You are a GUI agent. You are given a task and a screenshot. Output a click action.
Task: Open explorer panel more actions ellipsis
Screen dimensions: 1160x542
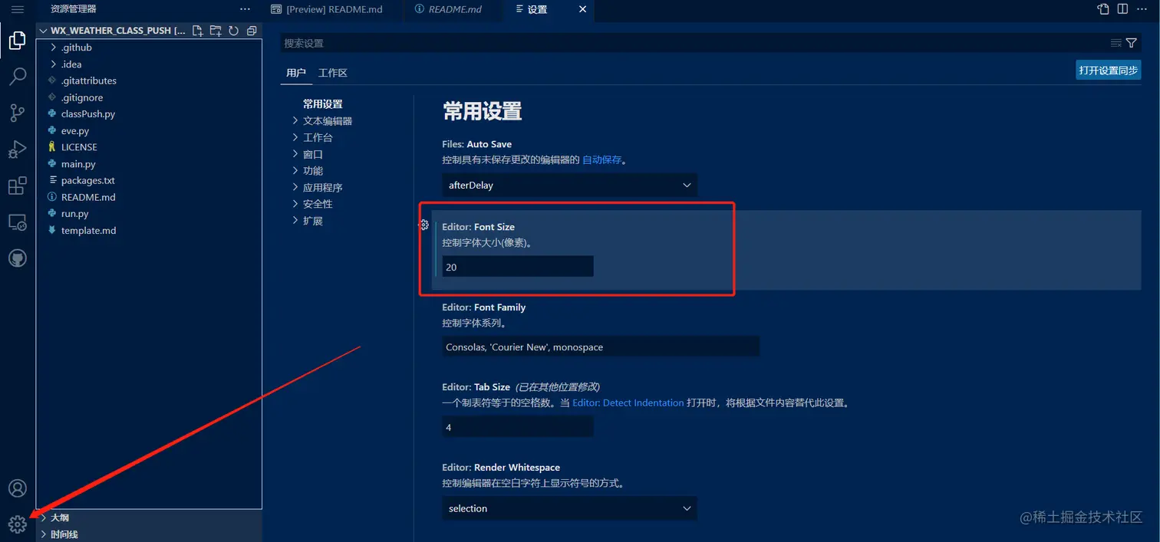coord(245,9)
